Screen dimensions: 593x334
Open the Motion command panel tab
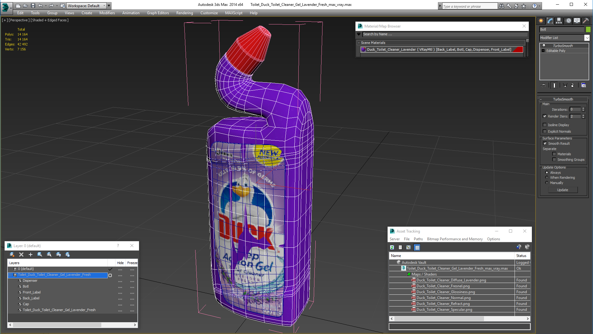tap(568, 21)
